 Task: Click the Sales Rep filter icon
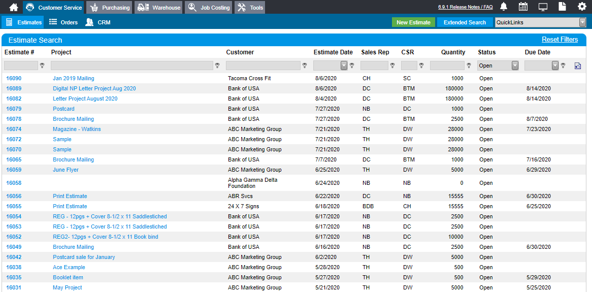392,66
